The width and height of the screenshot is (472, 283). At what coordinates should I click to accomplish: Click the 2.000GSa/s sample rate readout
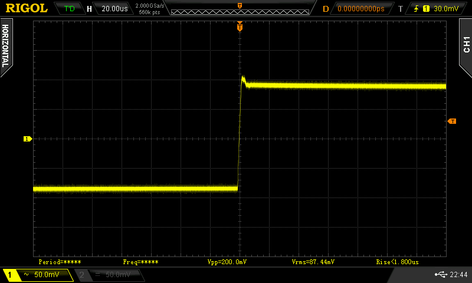[149, 6]
